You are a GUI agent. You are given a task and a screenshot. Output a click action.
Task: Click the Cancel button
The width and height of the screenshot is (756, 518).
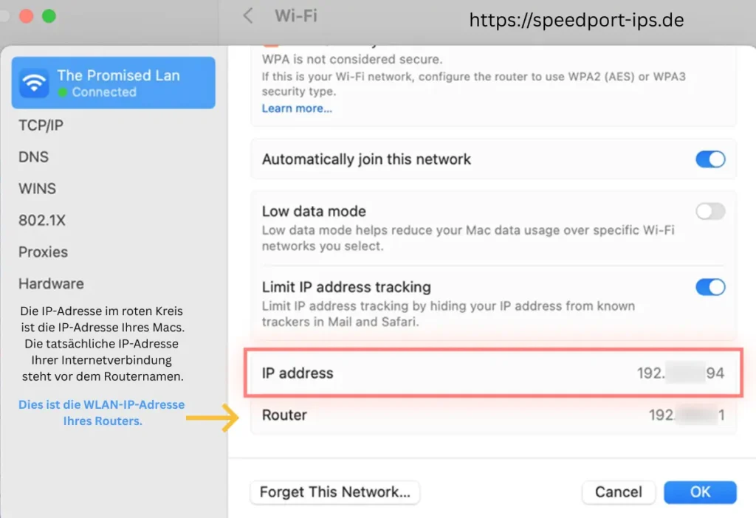click(618, 492)
